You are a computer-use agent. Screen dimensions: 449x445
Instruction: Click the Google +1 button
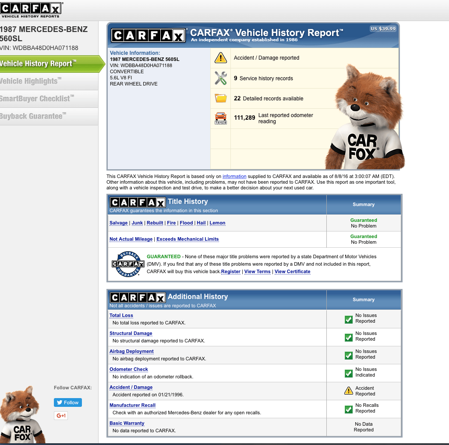pyautogui.click(x=61, y=416)
